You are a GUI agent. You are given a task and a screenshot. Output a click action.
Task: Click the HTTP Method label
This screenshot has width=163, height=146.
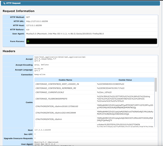pyautogui.click(x=17, y=17)
